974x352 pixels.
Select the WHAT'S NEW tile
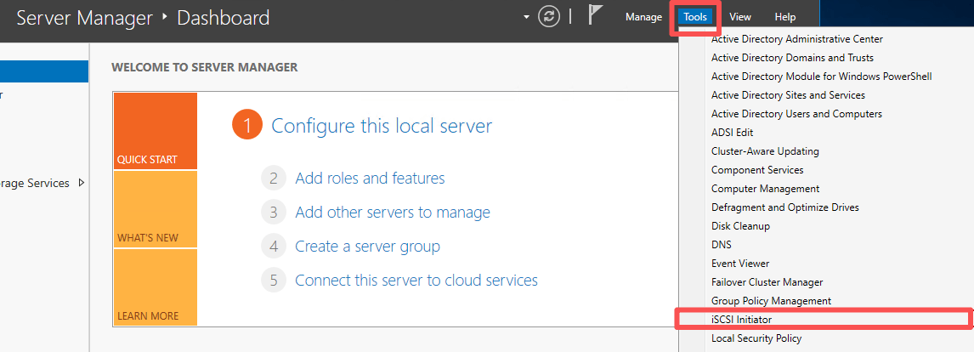(x=156, y=209)
